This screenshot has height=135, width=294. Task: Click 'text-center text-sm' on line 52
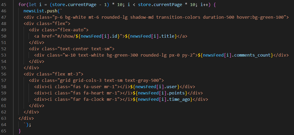(86, 49)
